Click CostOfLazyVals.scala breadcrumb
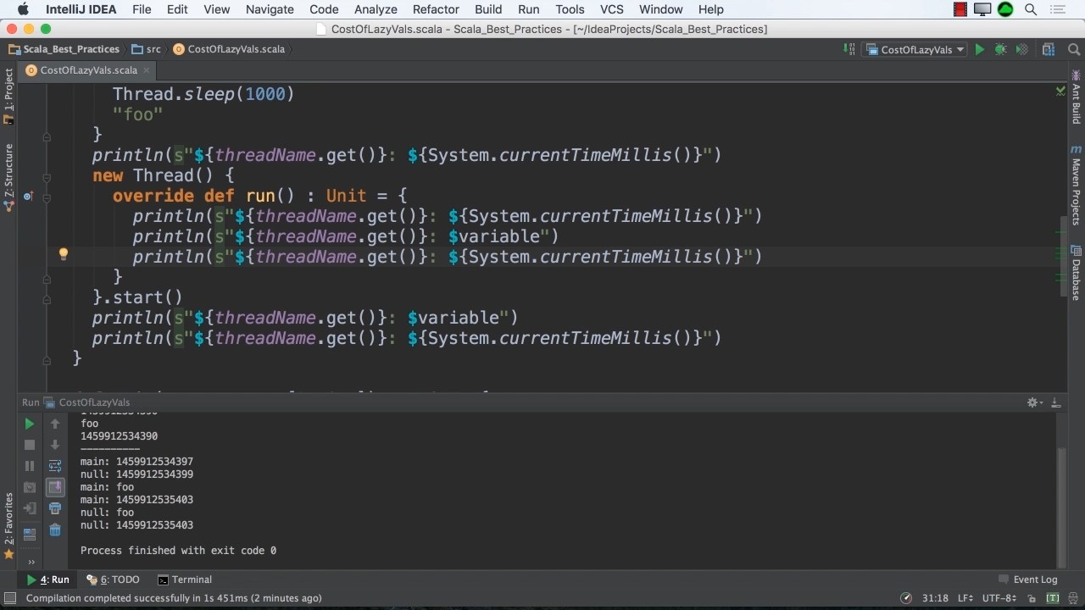This screenshot has height=610, width=1085. pos(229,49)
